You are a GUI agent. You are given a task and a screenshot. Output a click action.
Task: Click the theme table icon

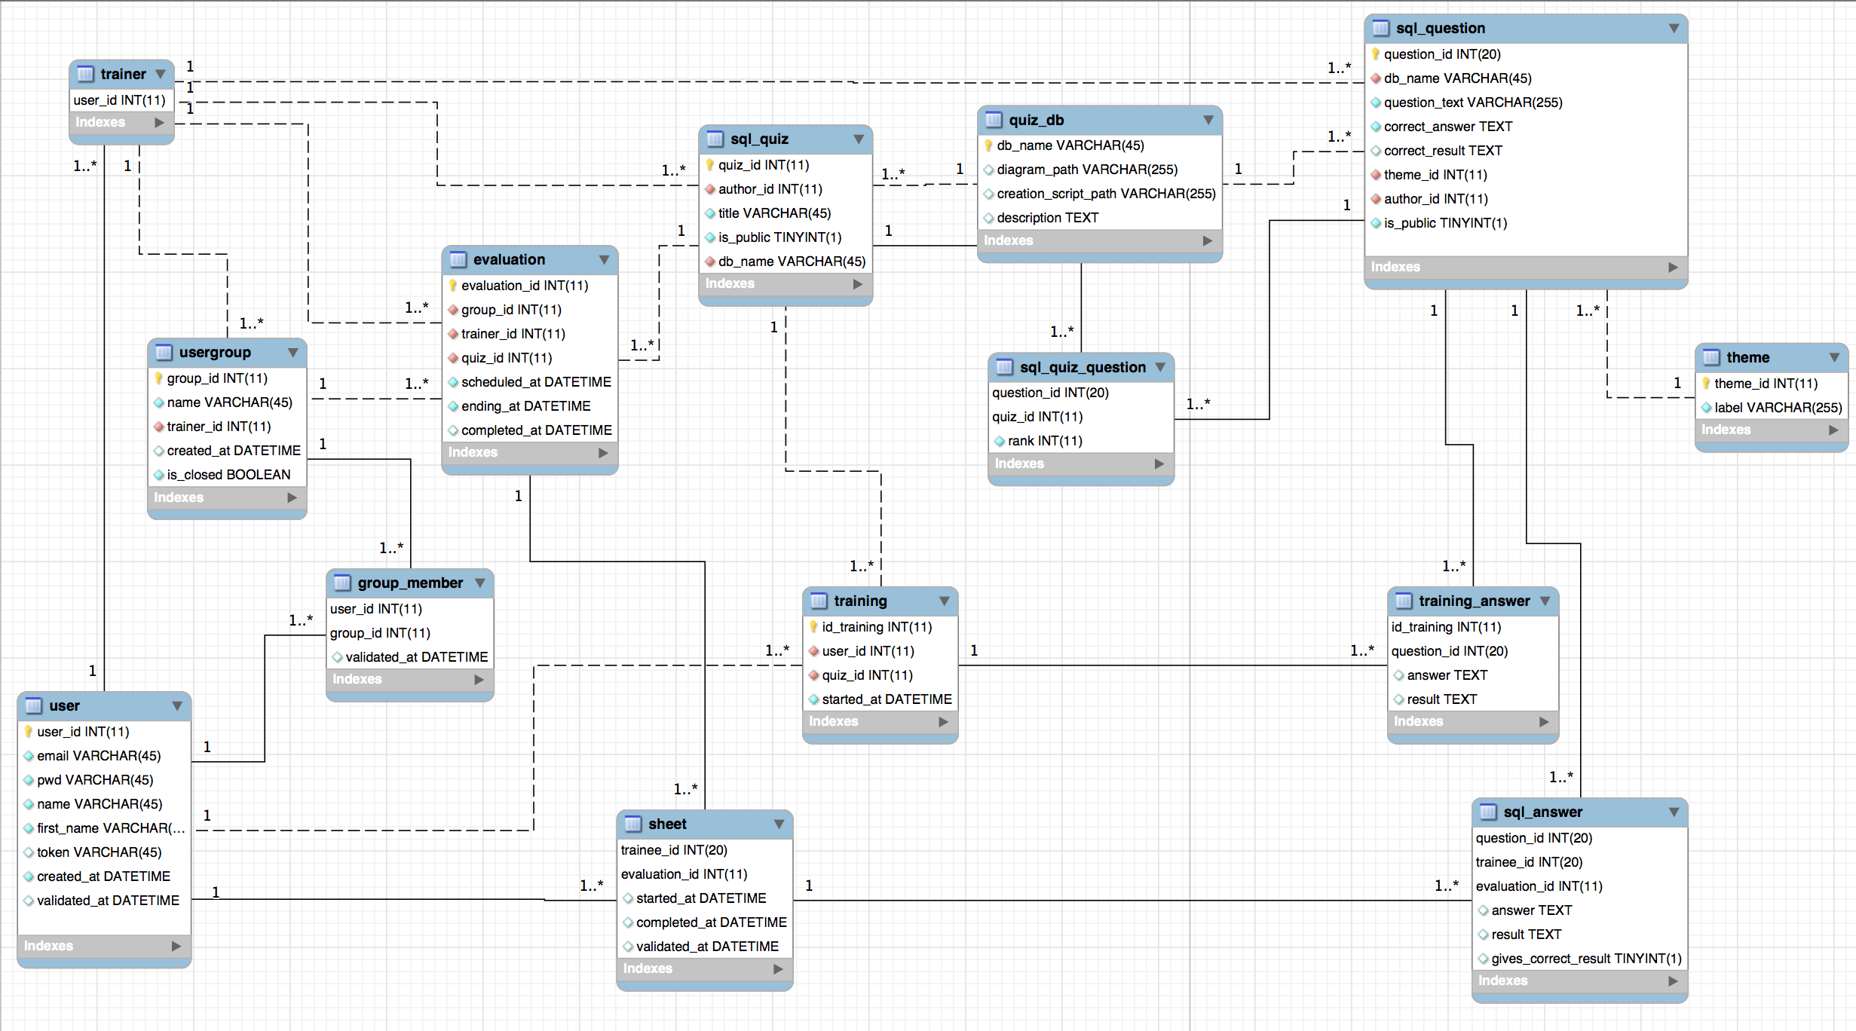pos(1712,357)
